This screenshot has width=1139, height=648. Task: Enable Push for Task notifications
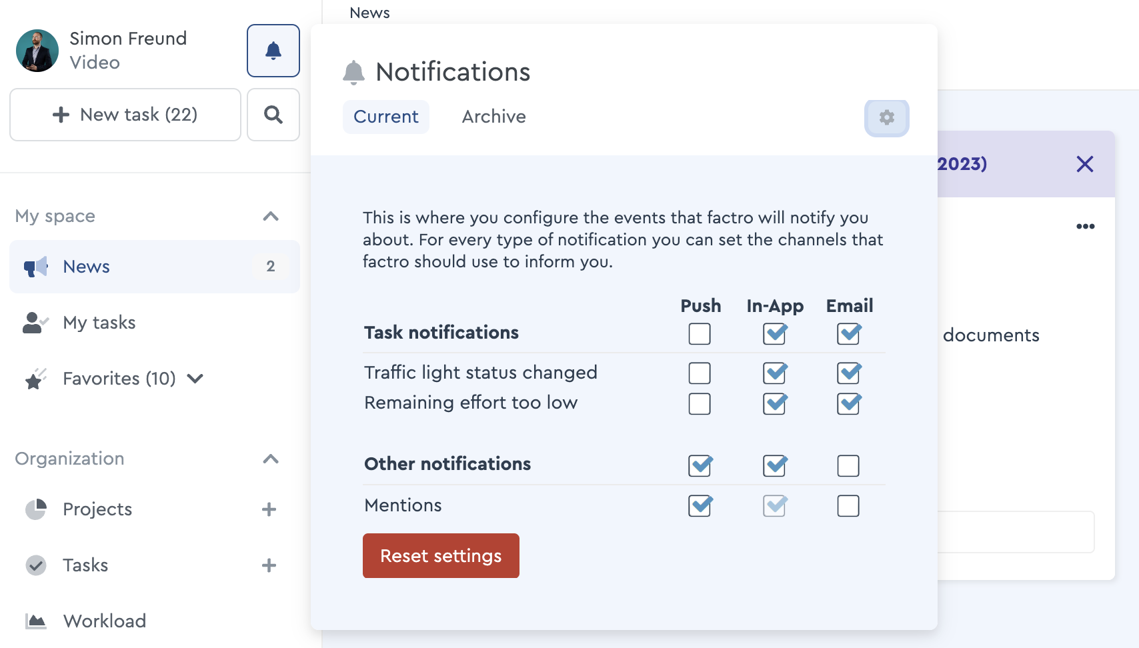[x=700, y=334]
